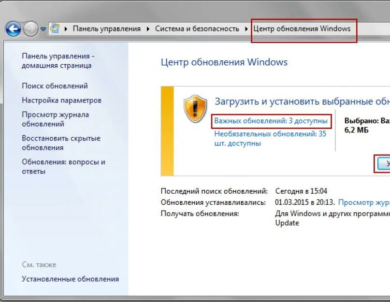Click См. также label
The image size is (390, 302).
click(39, 265)
